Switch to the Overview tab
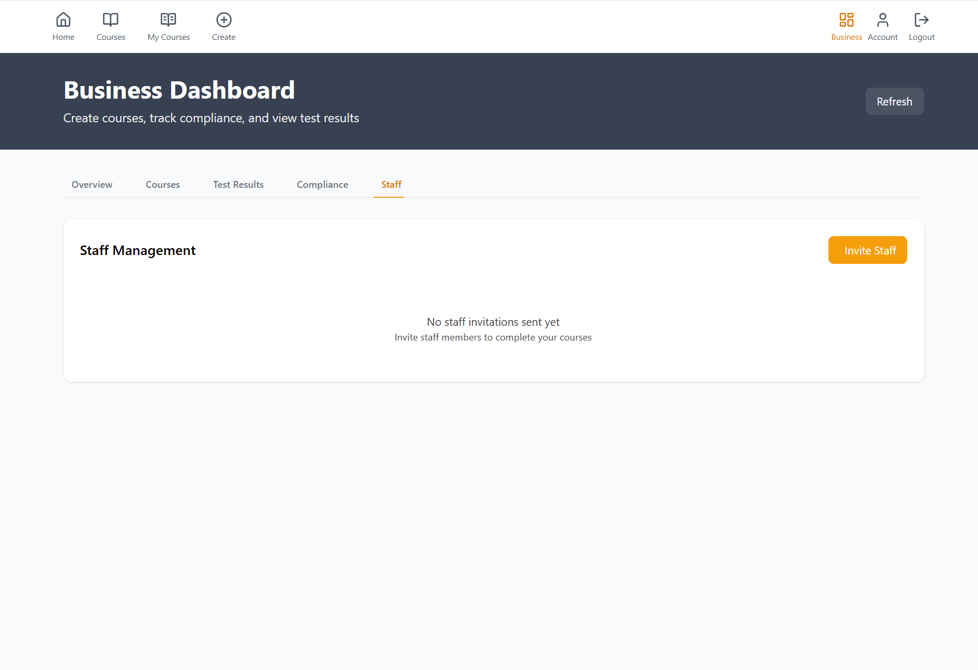 tap(92, 185)
